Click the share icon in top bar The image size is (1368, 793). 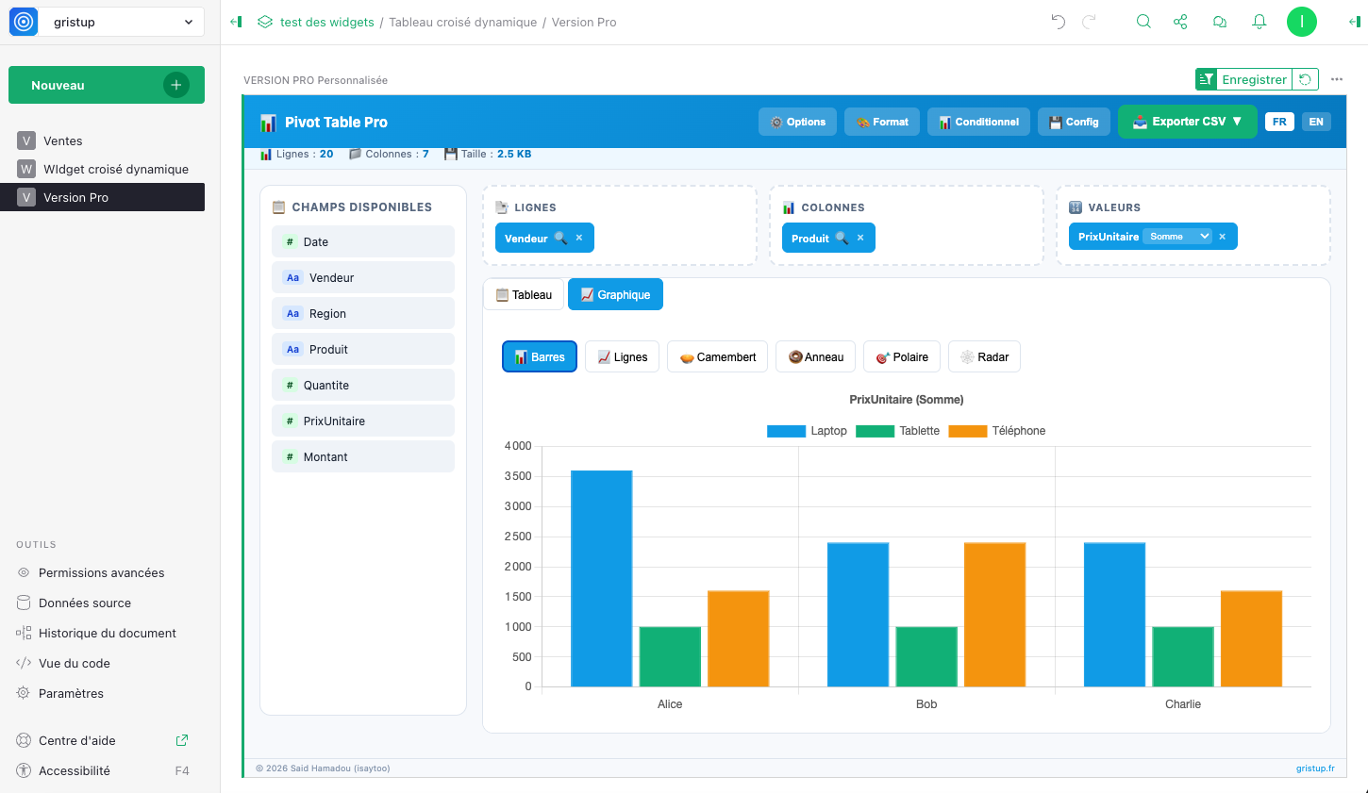click(x=1180, y=22)
